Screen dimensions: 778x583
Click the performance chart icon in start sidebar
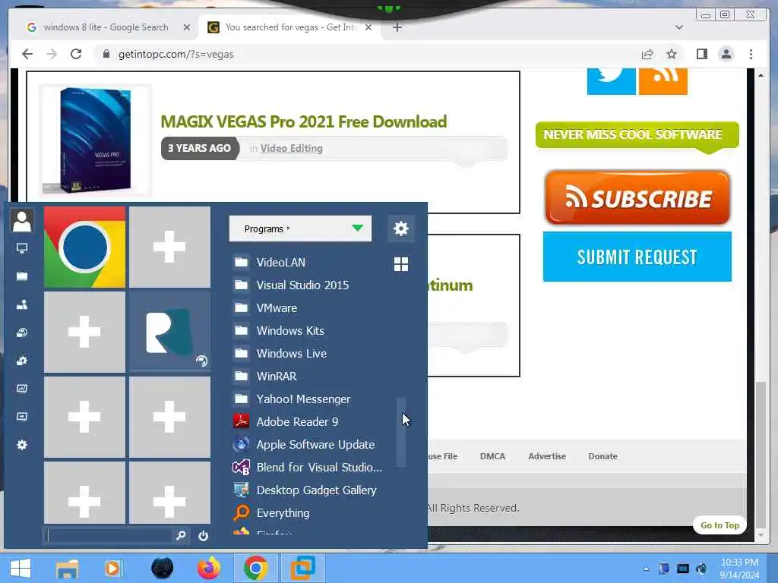click(22, 389)
